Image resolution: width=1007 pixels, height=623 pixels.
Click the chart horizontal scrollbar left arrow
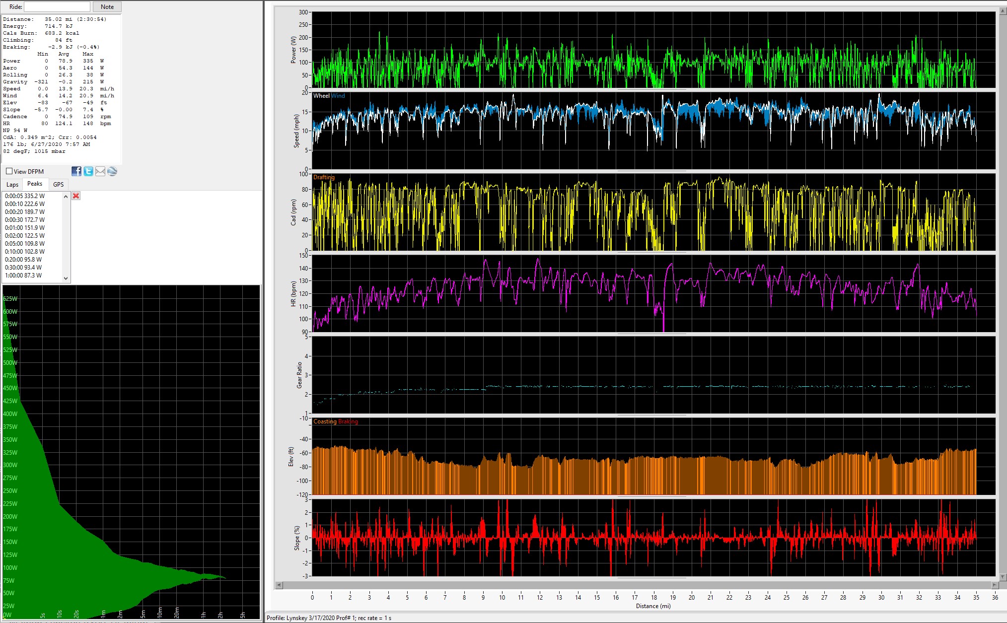tap(279, 585)
